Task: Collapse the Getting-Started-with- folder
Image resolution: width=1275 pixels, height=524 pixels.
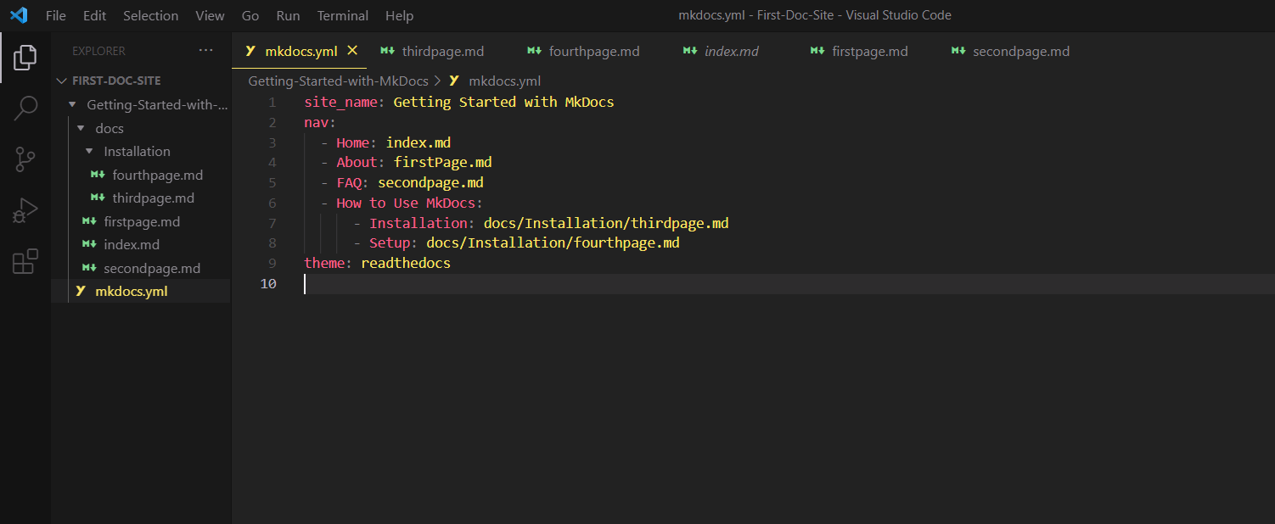Action: pyautogui.click(x=72, y=104)
